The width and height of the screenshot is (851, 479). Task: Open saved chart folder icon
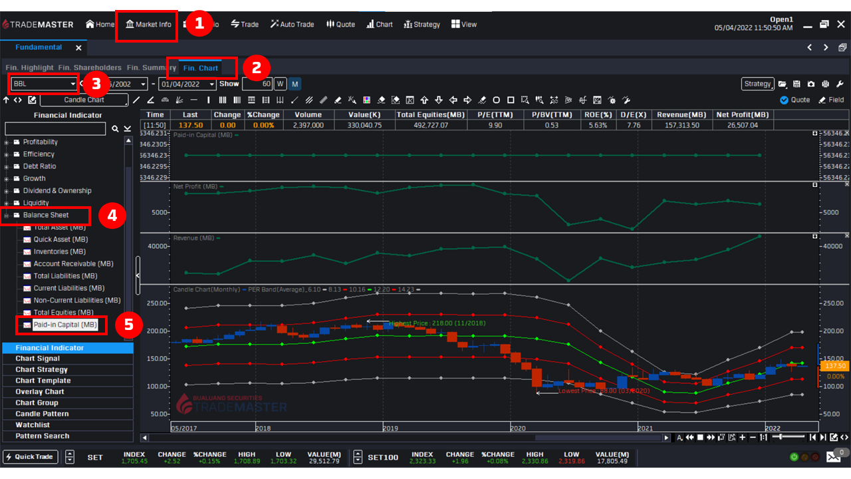783,84
